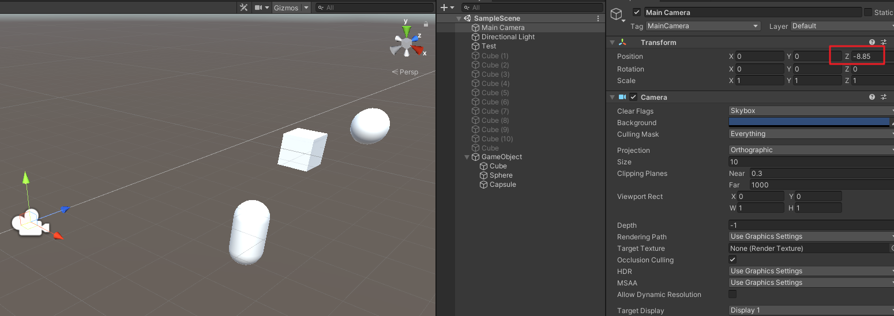This screenshot has height=316, width=894.
Task: Open the Hierarchy create dropdown arrow
Action: 452,7
